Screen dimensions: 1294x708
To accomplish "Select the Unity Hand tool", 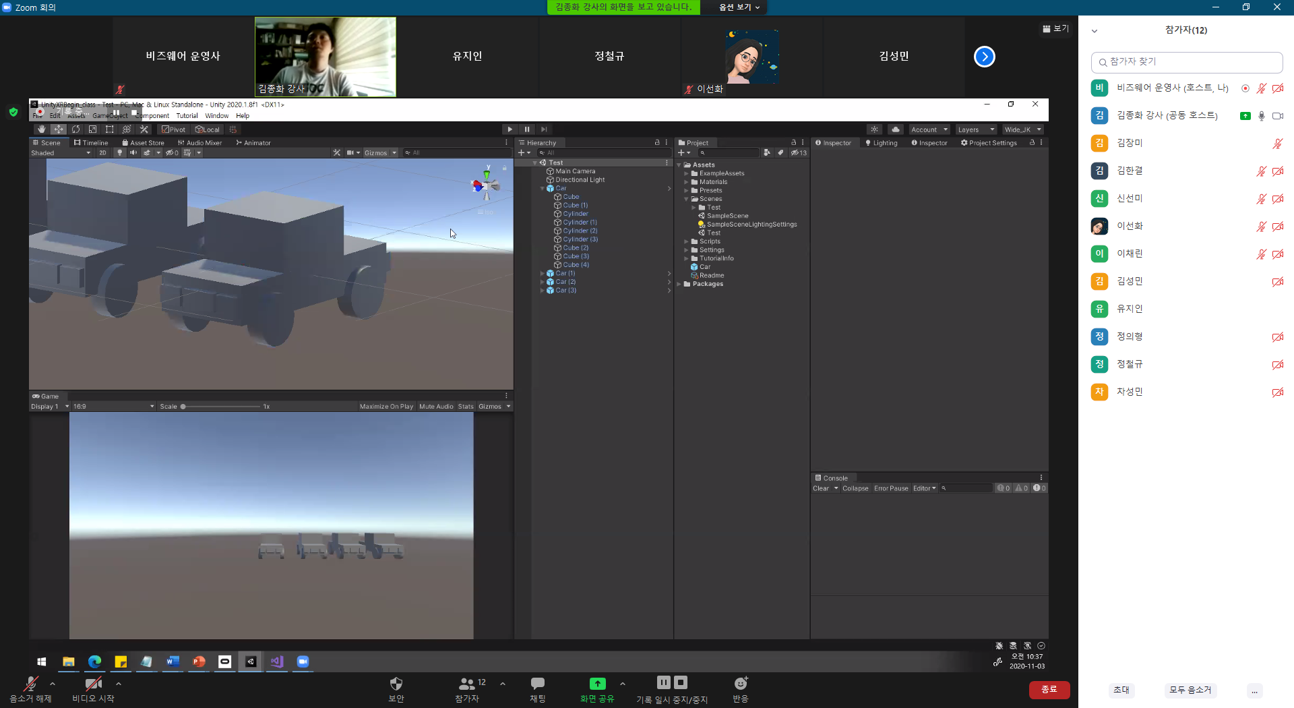I will 42,129.
